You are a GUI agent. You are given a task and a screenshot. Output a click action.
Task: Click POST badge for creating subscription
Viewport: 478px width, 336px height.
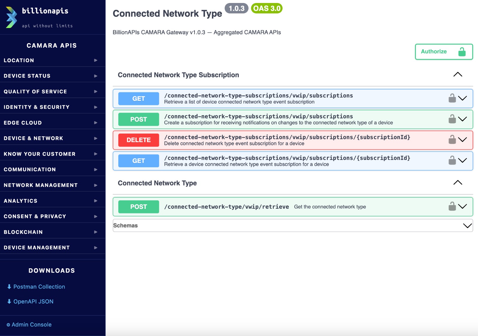coord(139,119)
